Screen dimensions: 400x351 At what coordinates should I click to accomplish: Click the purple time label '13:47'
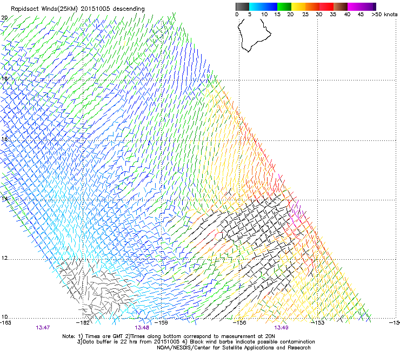[43, 328]
